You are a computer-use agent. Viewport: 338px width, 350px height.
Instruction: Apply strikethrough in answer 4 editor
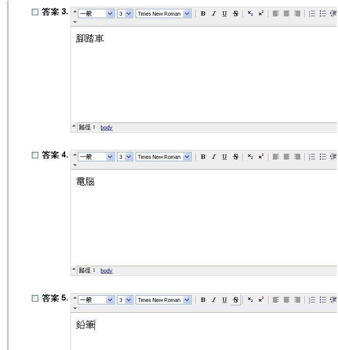pyautogui.click(x=236, y=157)
